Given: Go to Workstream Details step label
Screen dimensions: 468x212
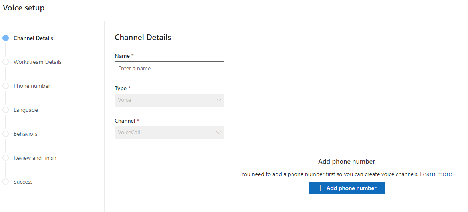Looking at the screenshot, I should pos(38,62).
